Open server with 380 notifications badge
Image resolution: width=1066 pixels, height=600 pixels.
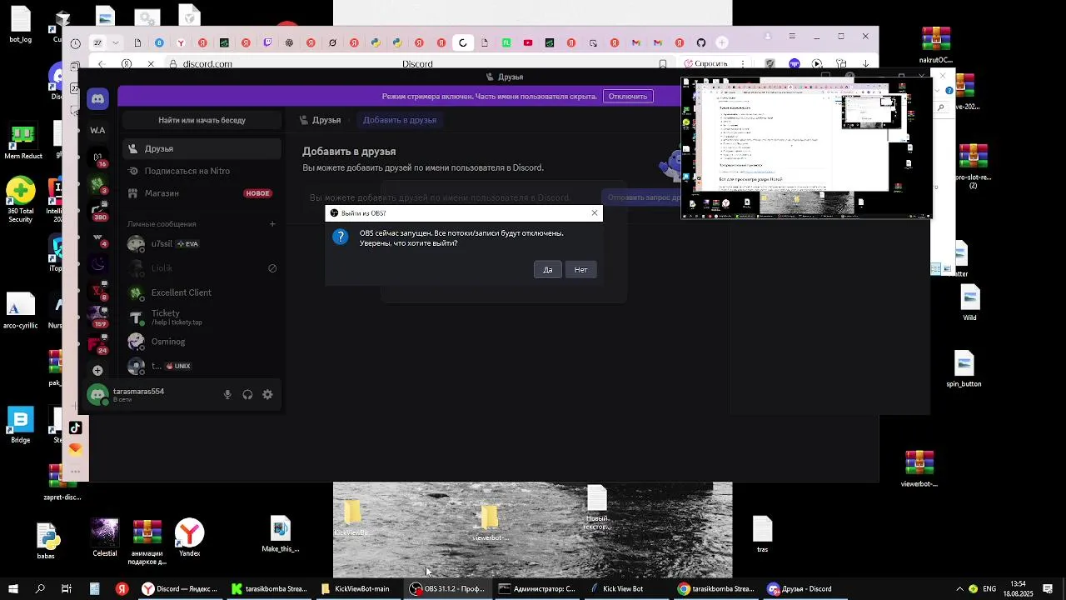coord(98,211)
